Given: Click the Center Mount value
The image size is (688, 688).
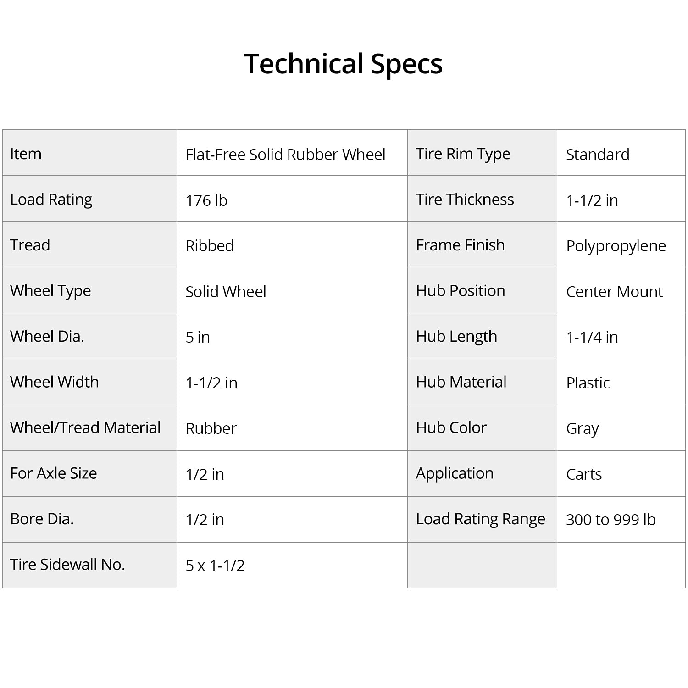Looking at the screenshot, I should 614,292.
